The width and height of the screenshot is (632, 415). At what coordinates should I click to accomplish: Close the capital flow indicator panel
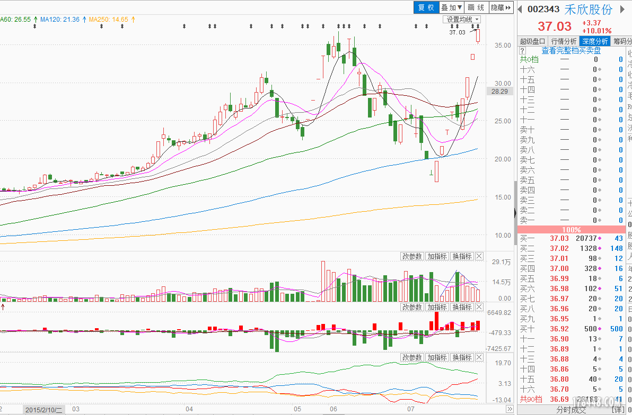tap(479, 307)
